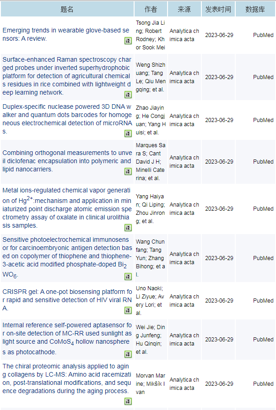Translate the photoelectrochemical immunosensor article title
Image resolution: width=276 pixels, height=410 pixels.
point(128,277)
